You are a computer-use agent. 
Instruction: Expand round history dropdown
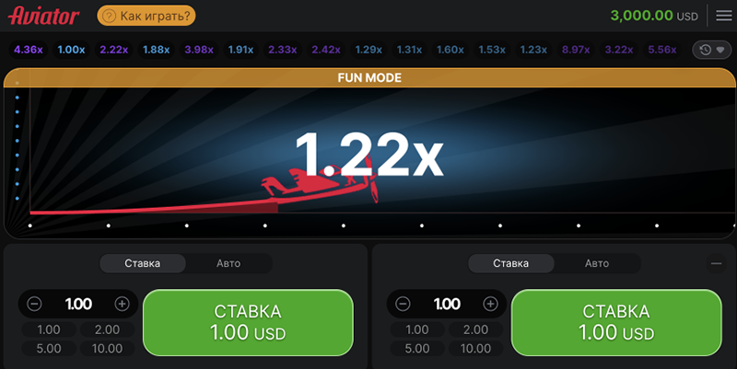711,50
